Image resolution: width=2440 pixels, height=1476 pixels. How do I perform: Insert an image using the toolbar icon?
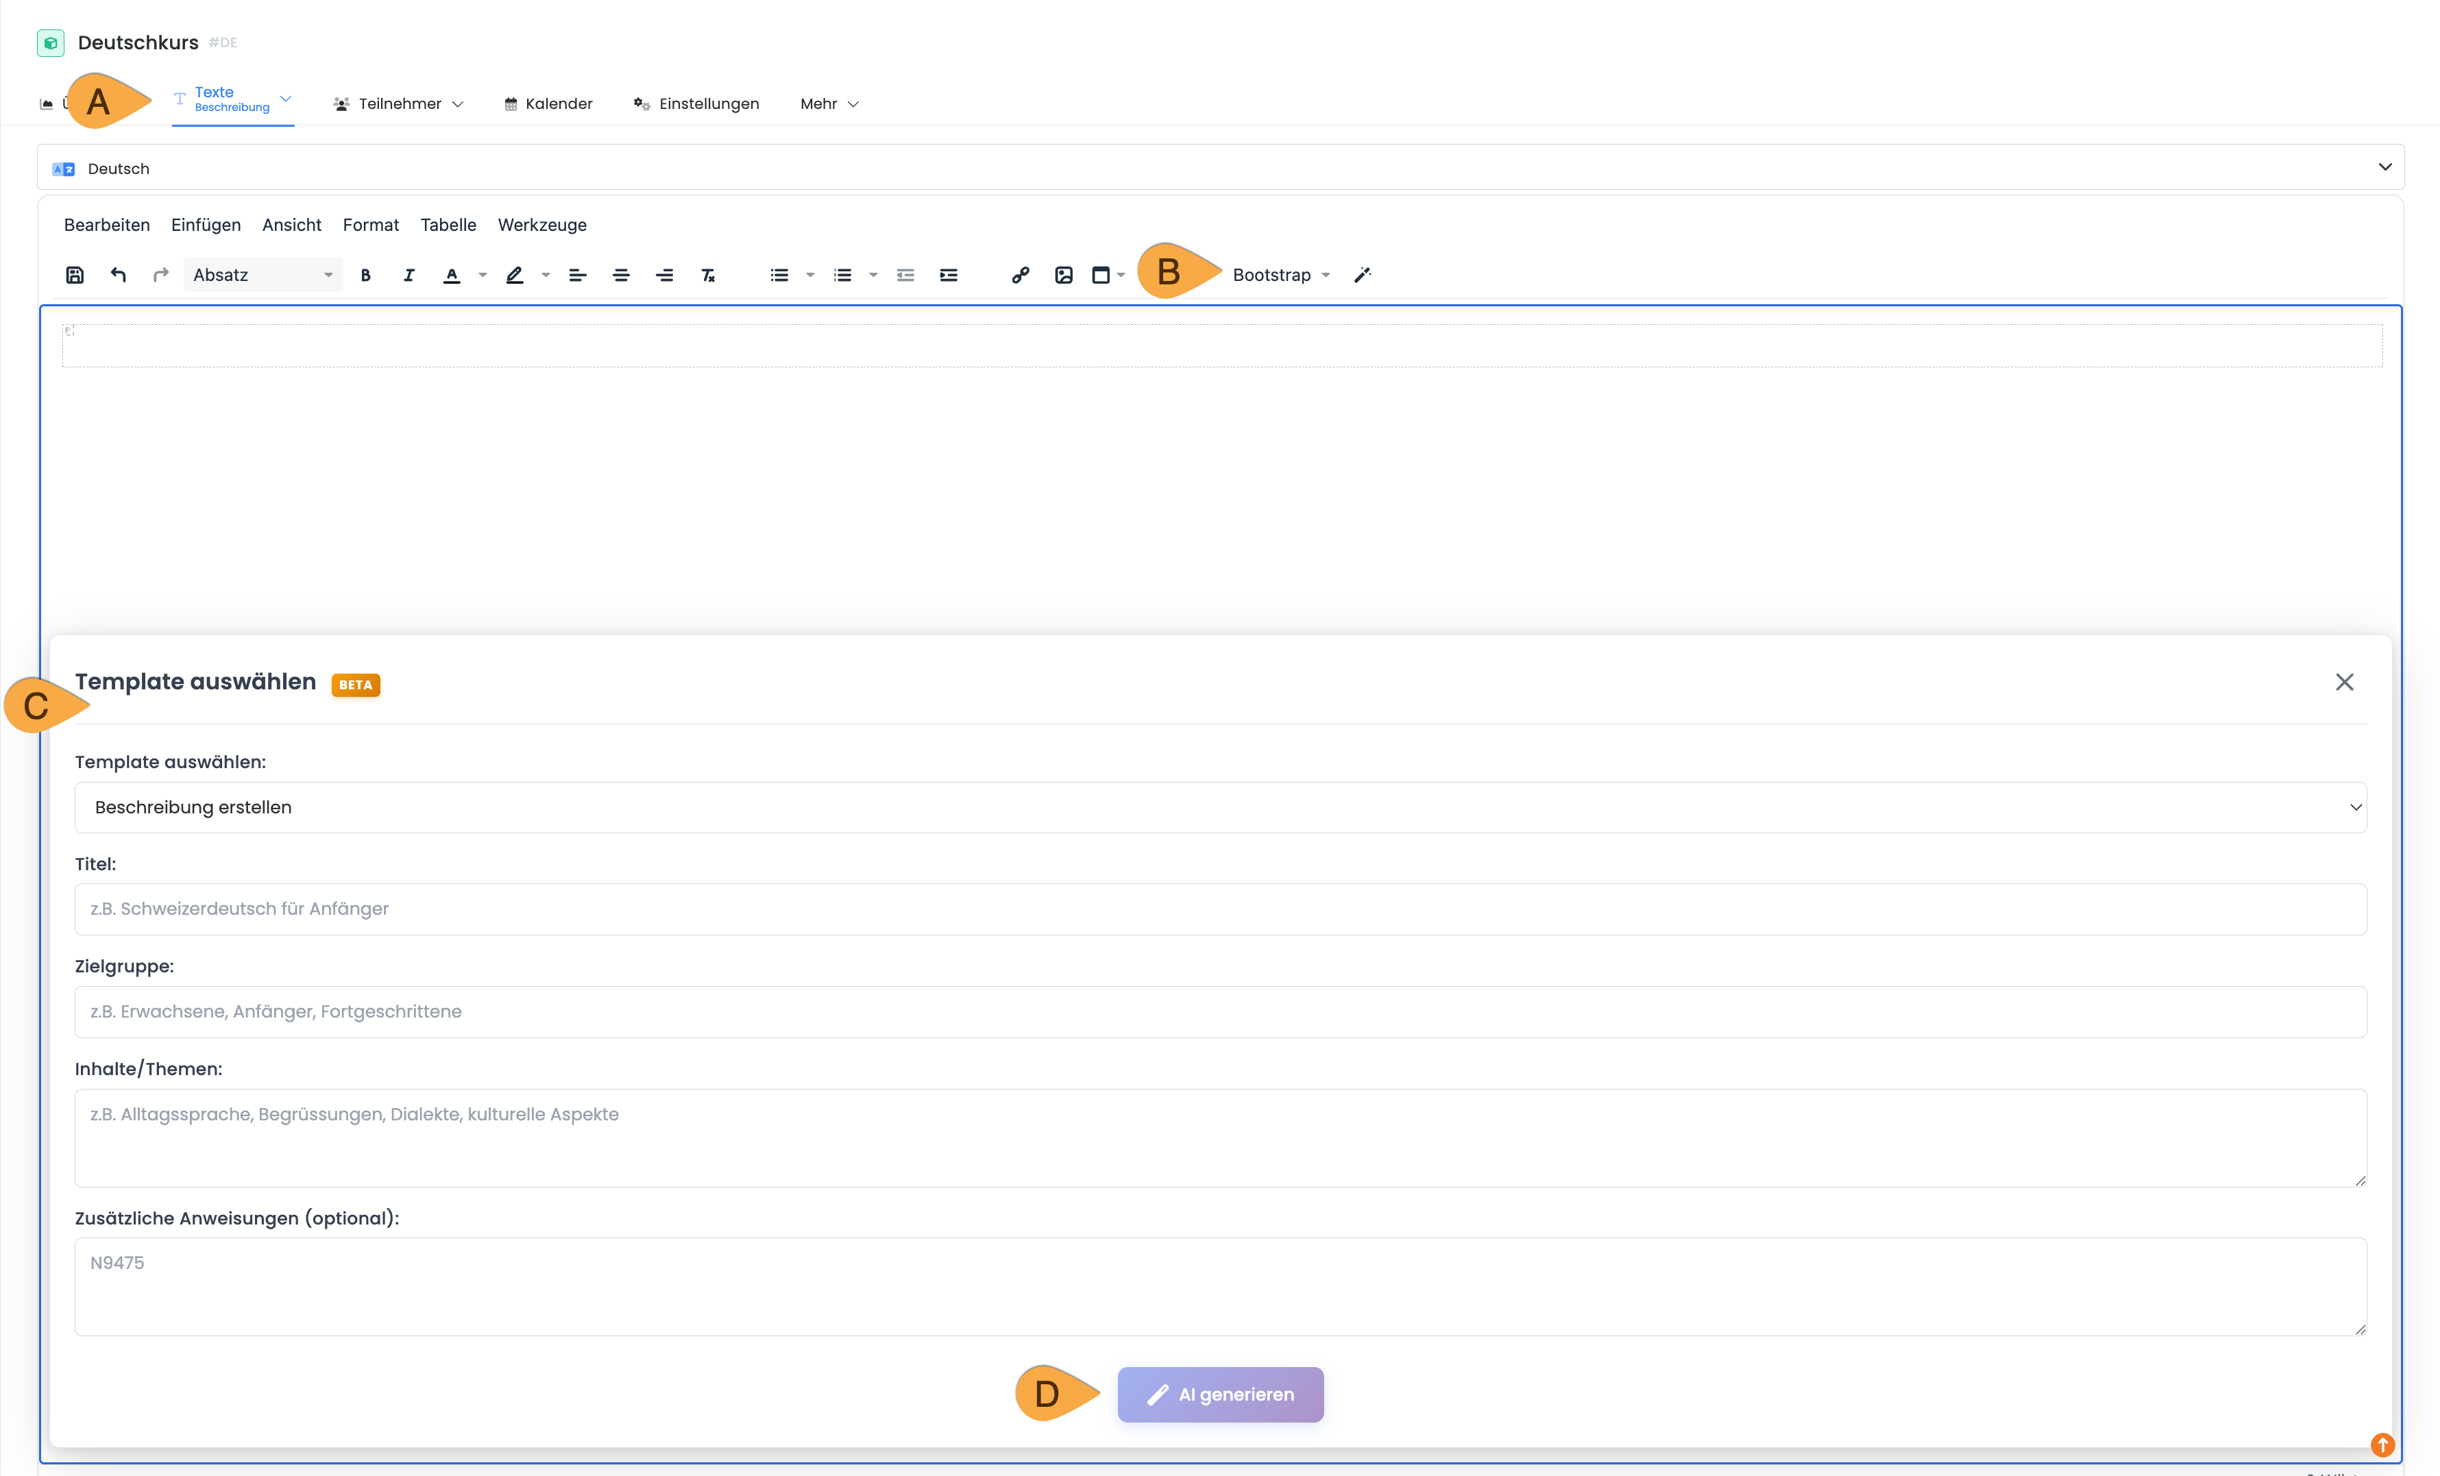[x=1064, y=275]
